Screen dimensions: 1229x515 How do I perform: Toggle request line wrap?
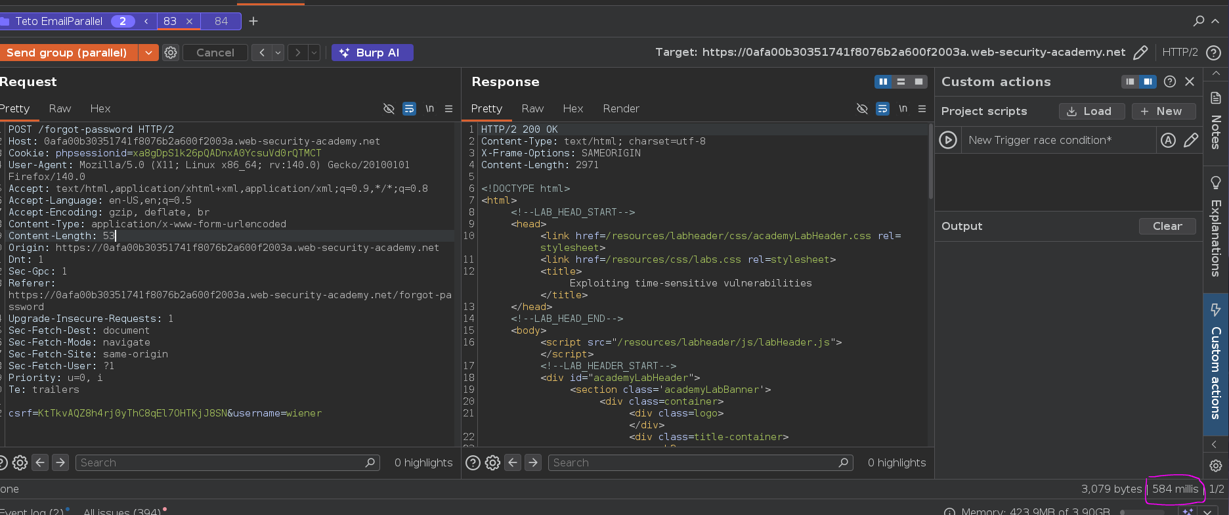409,108
